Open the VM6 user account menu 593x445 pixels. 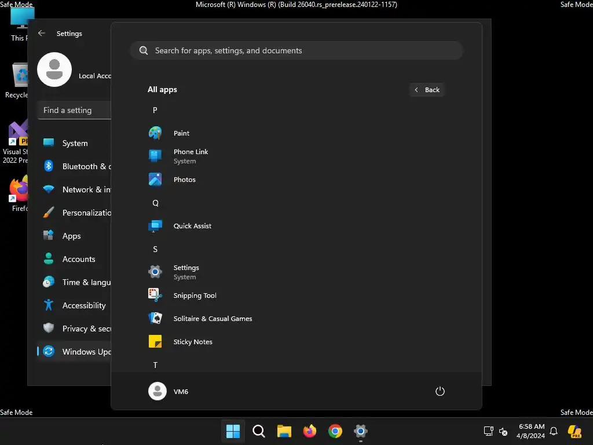click(x=169, y=391)
